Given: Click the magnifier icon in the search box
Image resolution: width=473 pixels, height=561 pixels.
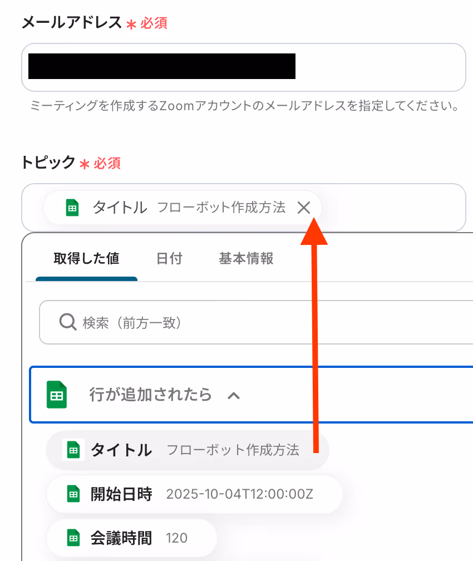Looking at the screenshot, I should (x=68, y=322).
